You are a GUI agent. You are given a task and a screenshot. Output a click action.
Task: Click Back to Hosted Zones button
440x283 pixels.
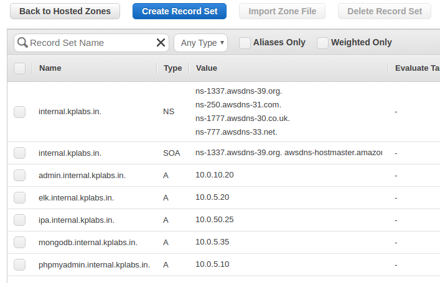click(x=65, y=11)
